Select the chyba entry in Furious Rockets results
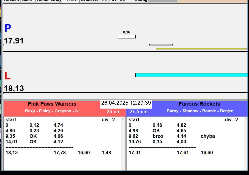The image size is (249, 175). (x=208, y=136)
